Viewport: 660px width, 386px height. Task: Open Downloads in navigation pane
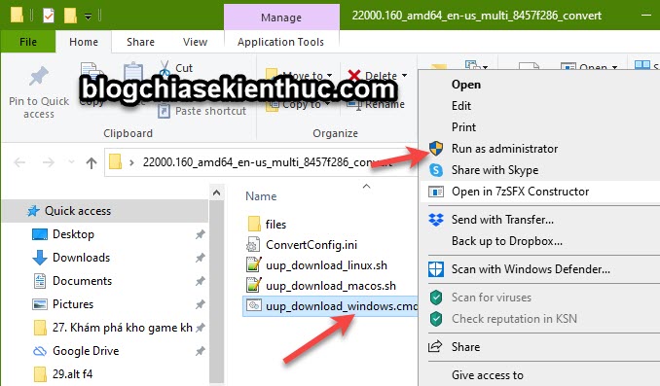[81, 258]
